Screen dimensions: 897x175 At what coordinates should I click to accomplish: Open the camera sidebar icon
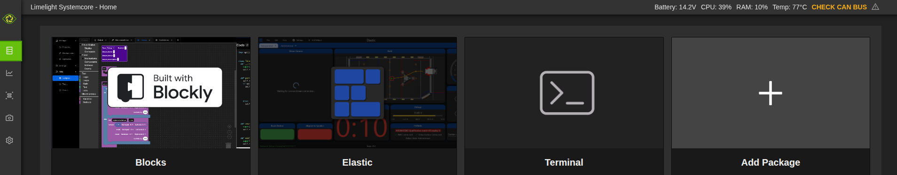coord(9,118)
